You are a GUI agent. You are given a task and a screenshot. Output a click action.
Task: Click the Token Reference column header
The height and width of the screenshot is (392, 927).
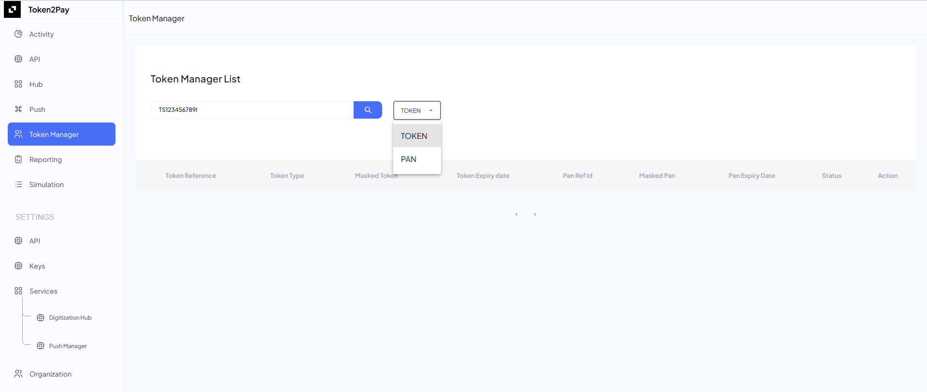(x=191, y=176)
